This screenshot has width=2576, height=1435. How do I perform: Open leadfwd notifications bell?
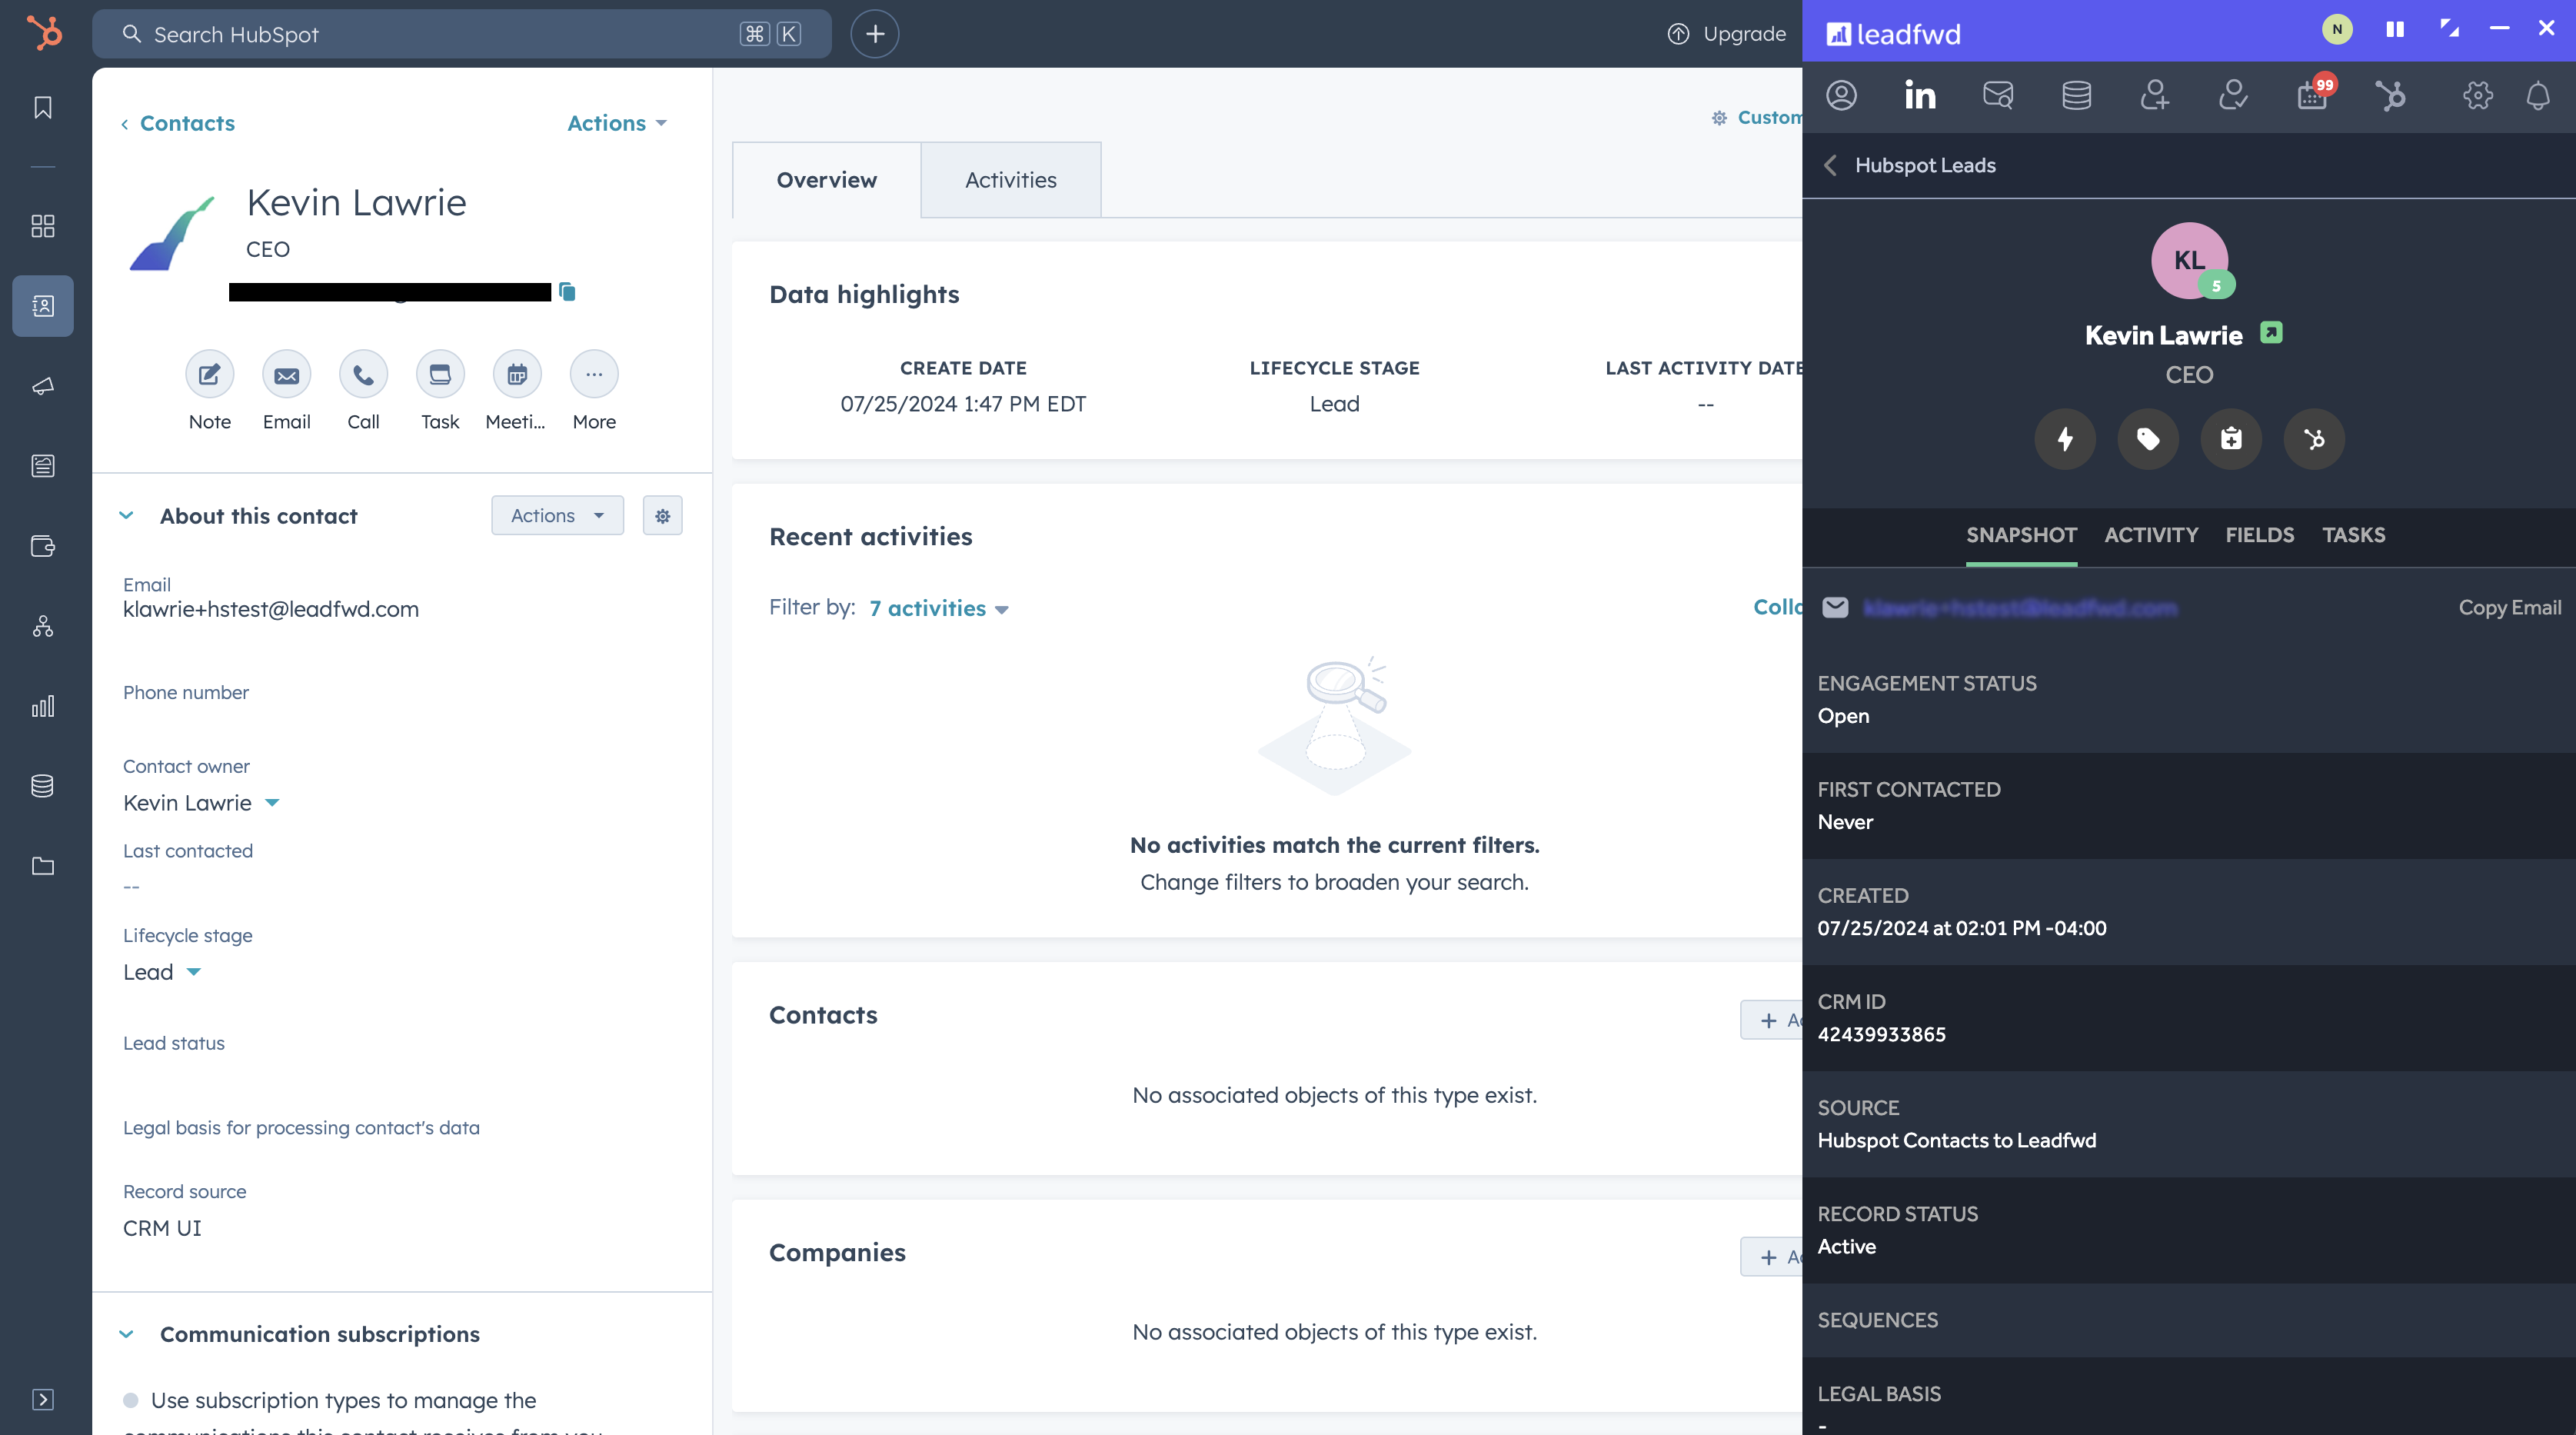[x=2538, y=96]
